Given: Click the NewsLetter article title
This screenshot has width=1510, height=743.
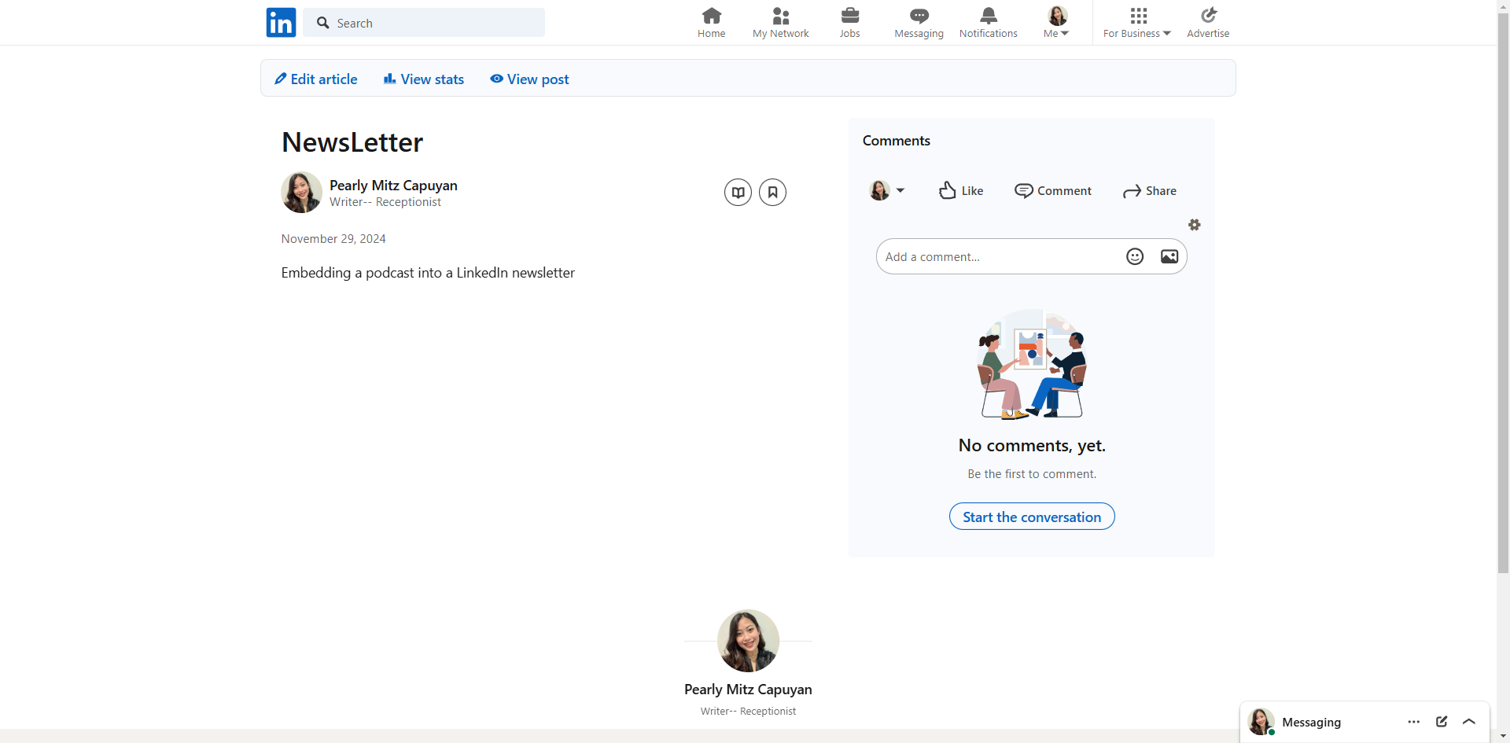Looking at the screenshot, I should [352, 142].
